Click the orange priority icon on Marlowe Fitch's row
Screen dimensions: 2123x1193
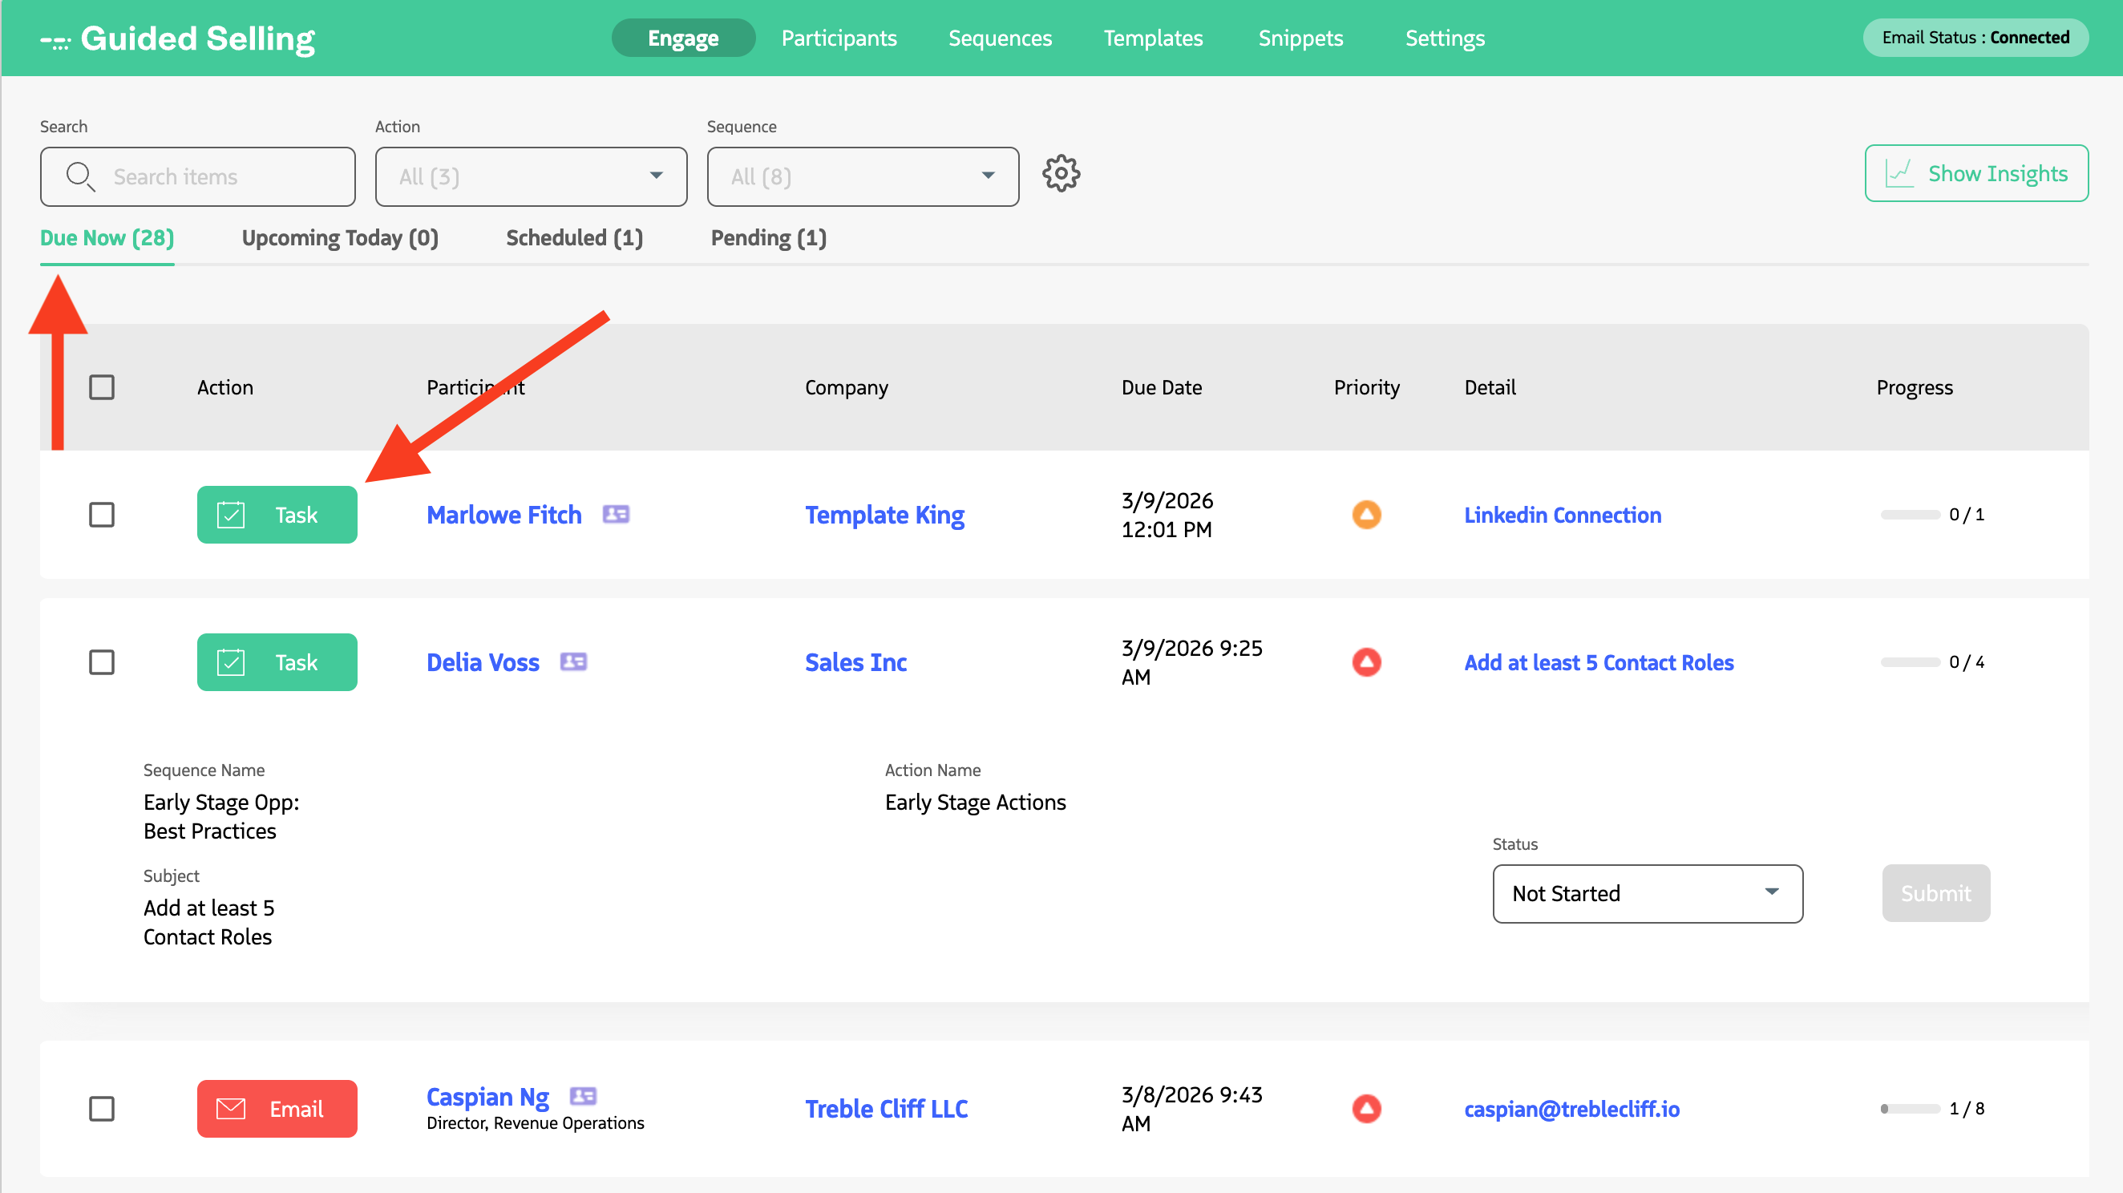coord(1366,513)
